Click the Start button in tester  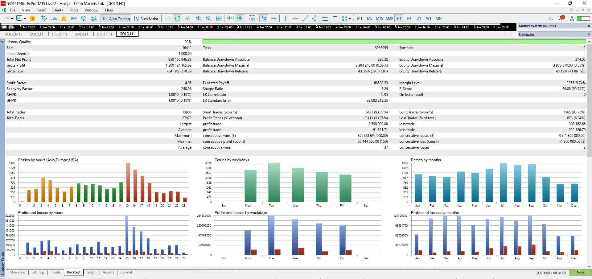tap(580, 273)
